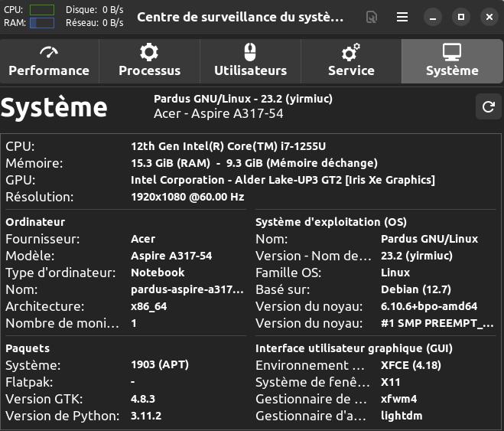This screenshot has height=431, width=504.
Task: Open the Utilisateurs tab
Action: point(250,61)
